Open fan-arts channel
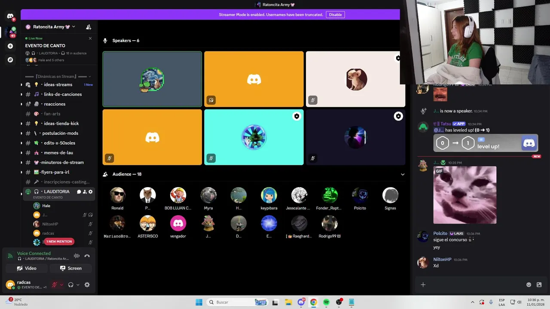Viewport: 550px width, 309px height. [x=58, y=114]
